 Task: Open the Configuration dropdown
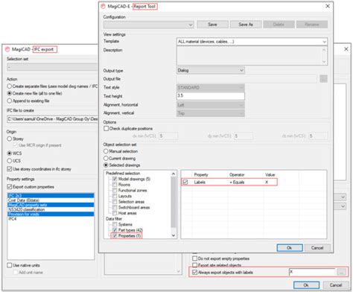[x=148, y=25]
